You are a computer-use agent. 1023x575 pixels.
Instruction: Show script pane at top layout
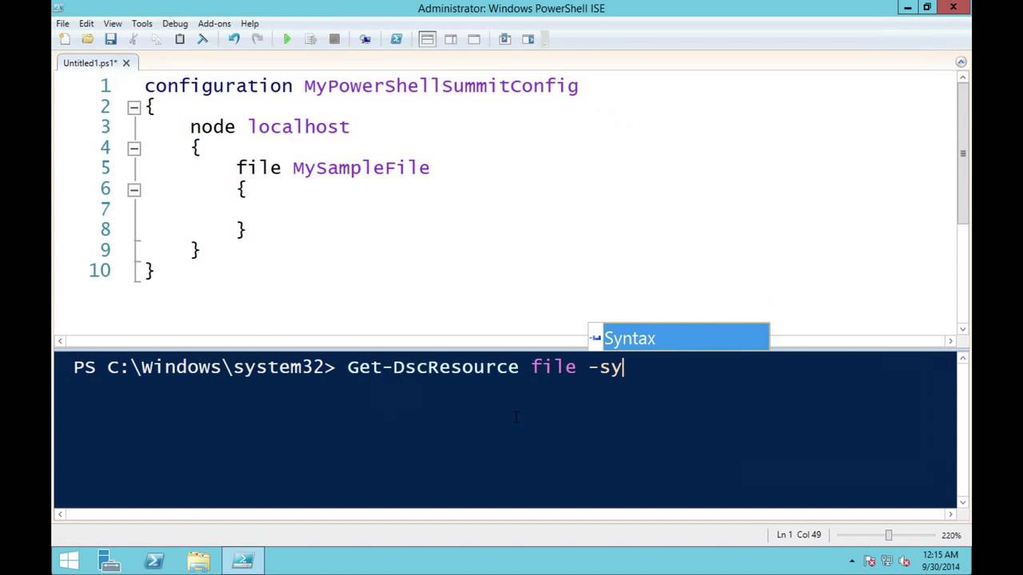(428, 39)
